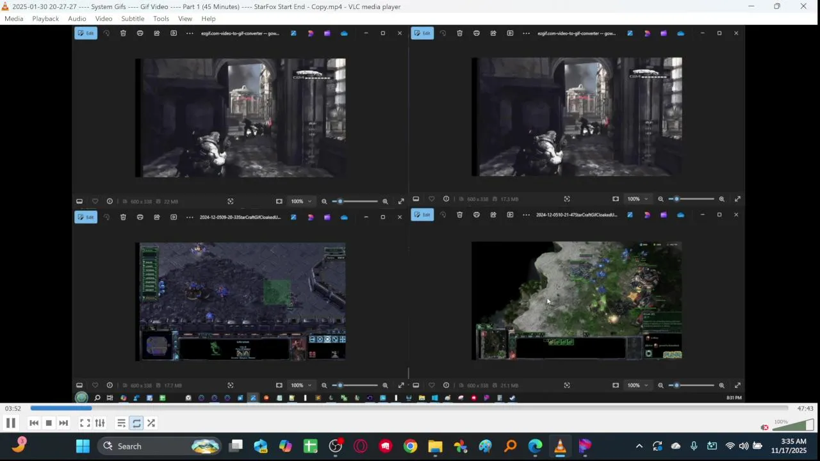Open the Subtitle menu
This screenshot has height=461, width=820.
point(133,19)
